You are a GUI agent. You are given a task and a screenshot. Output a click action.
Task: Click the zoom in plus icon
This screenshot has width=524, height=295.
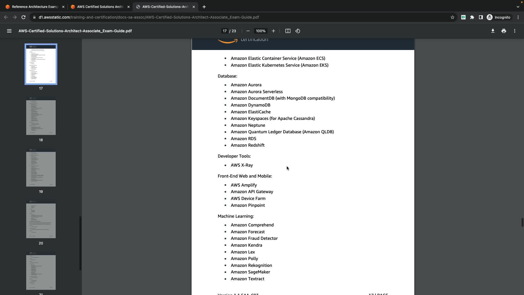pos(273,31)
